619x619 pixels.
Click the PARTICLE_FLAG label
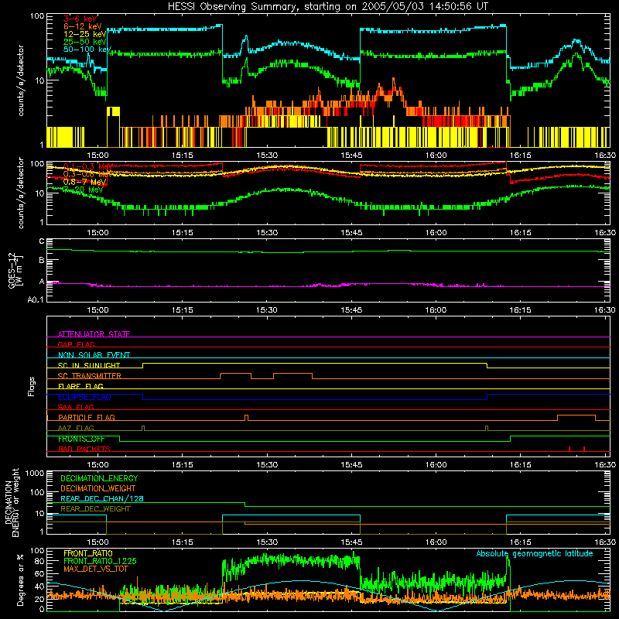click(87, 417)
